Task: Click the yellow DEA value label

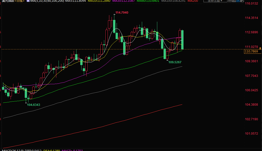Action: click(x=51, y=150)
